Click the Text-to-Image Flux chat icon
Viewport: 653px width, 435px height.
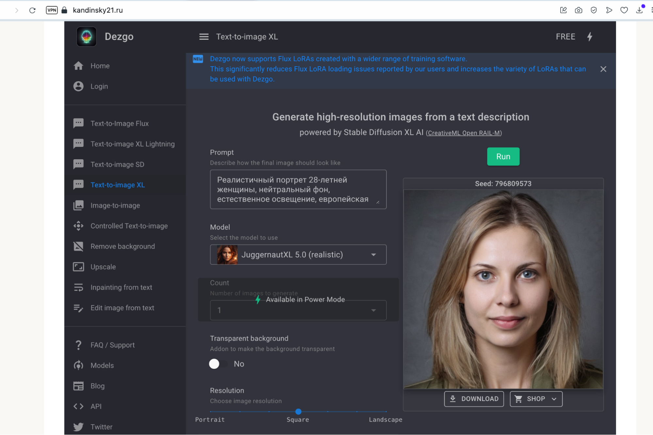[78, 123]
